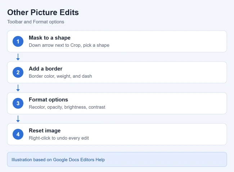Image resolution: width=234 pixels, height=172 pixels.
Task: Click 'Illustration based on Google Docs Editors Help'
Action: [x=58, y=160]
